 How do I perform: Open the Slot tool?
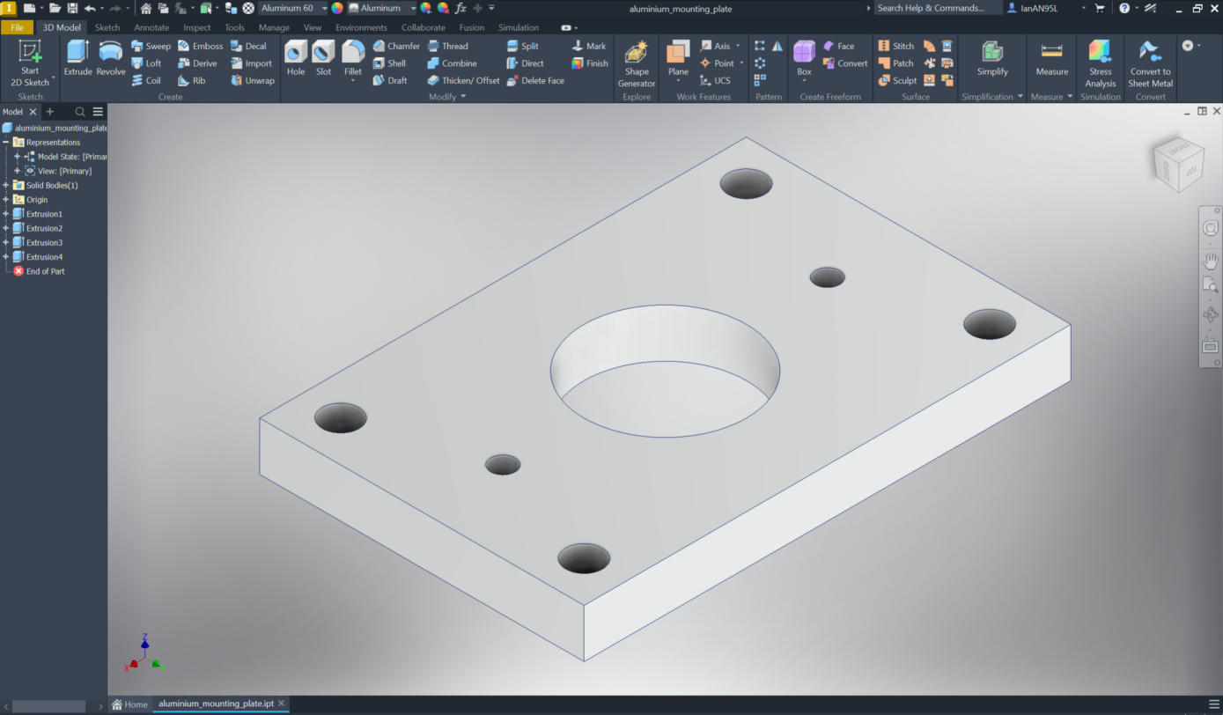click(x=323, y=59)
